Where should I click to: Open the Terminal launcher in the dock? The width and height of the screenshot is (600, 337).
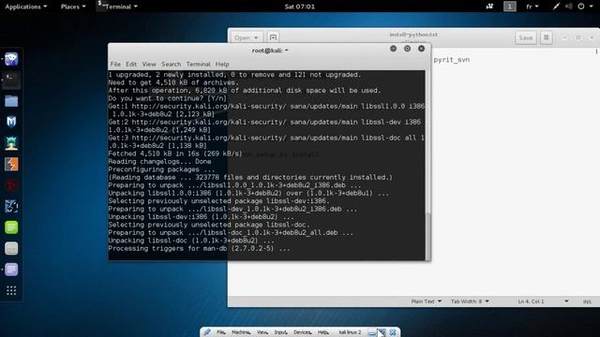click(11, 80)
